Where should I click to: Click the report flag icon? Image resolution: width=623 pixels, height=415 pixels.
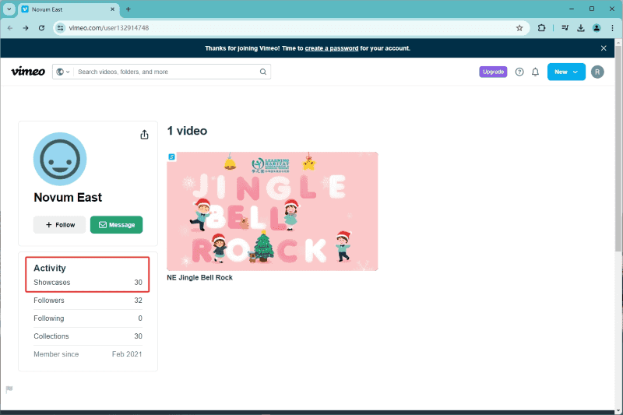9,389
